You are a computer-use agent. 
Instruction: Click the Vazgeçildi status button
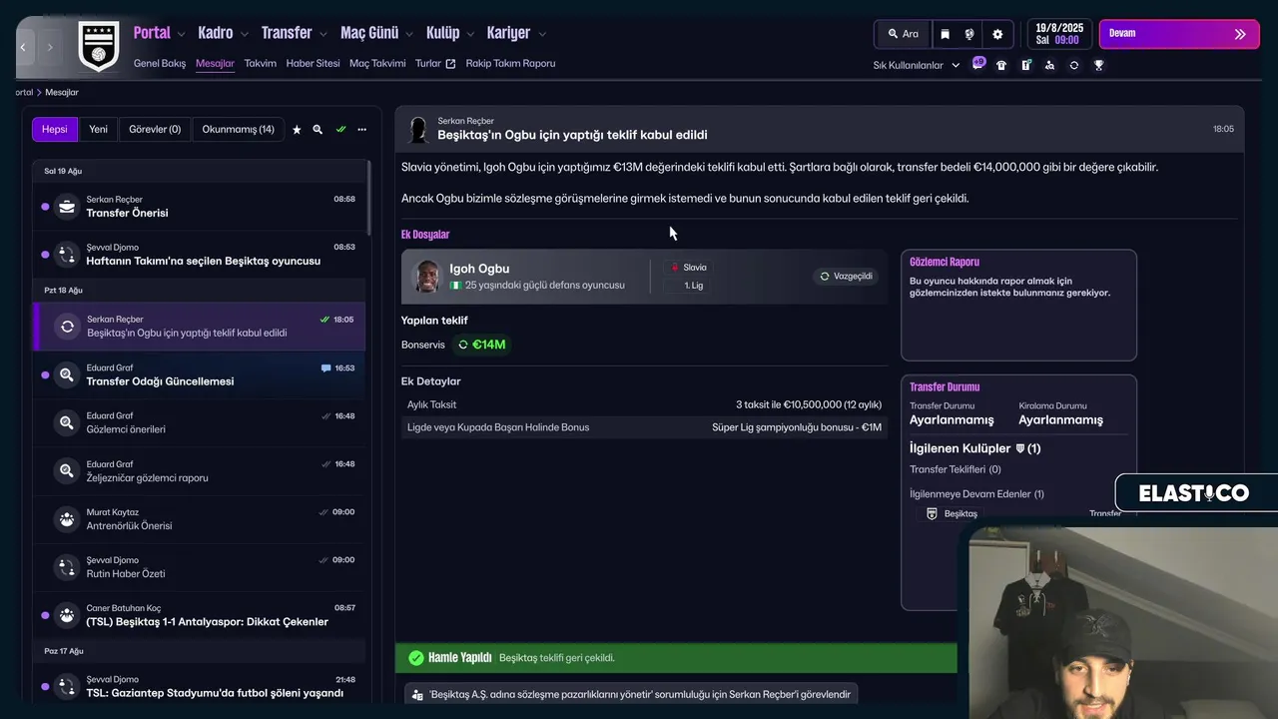click(846, 277)
